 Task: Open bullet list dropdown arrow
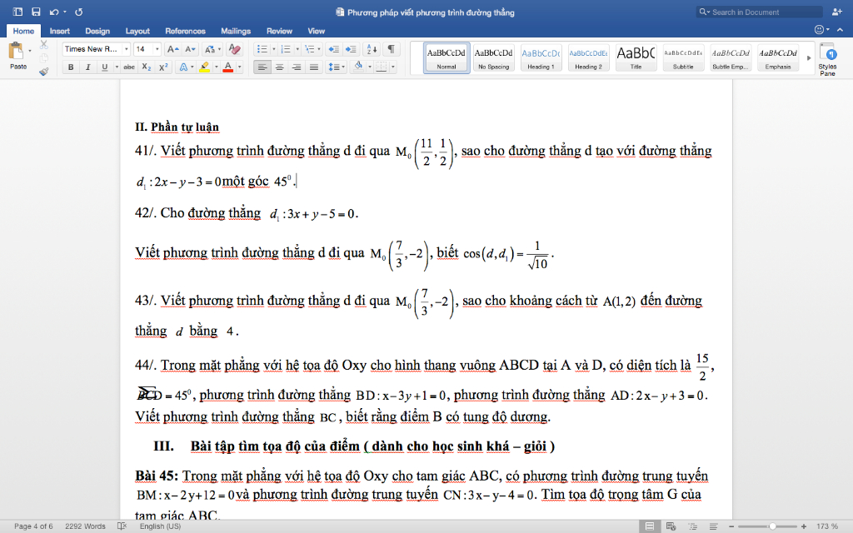click(273, 49)
